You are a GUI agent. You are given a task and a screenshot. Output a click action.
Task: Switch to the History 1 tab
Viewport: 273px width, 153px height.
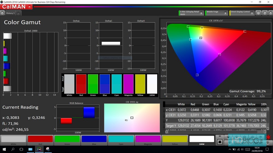point(10,13)
